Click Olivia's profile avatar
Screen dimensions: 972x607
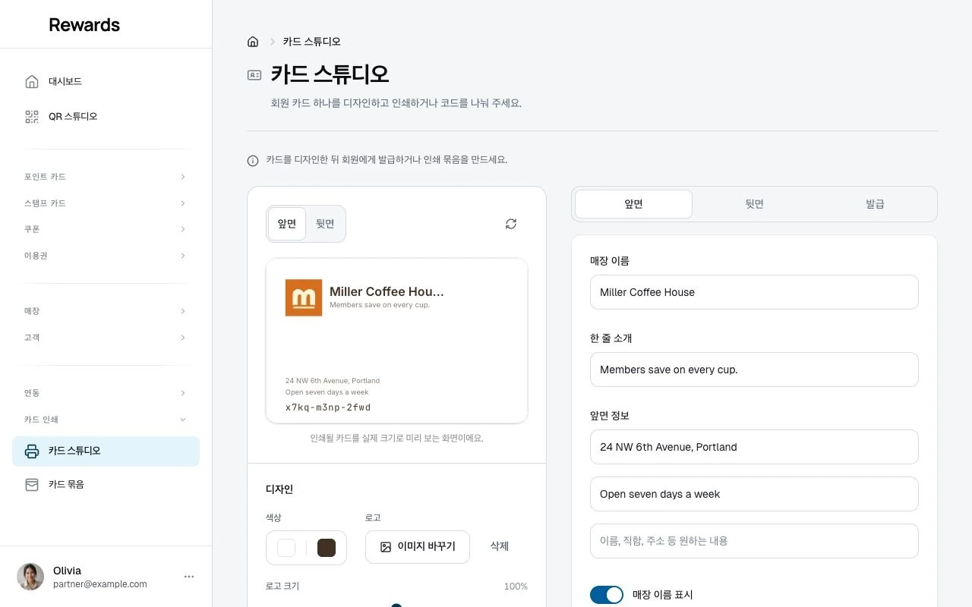click(x=30, y=577)
